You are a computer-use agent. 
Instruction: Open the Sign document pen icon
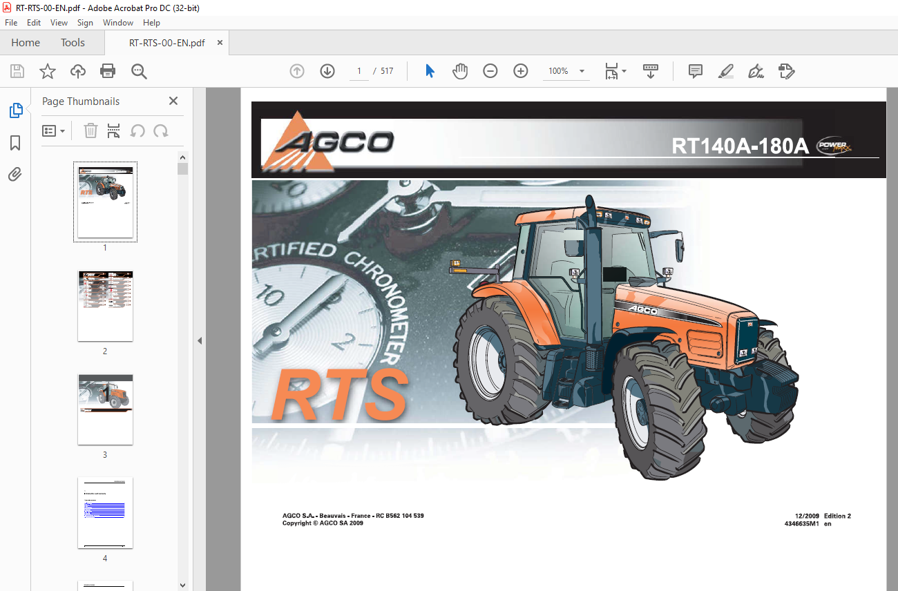pos(756,71)
